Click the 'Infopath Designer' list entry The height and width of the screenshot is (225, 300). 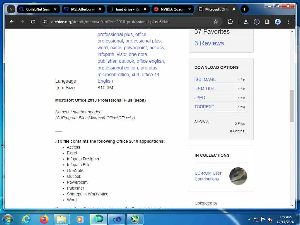coord(83,159)
